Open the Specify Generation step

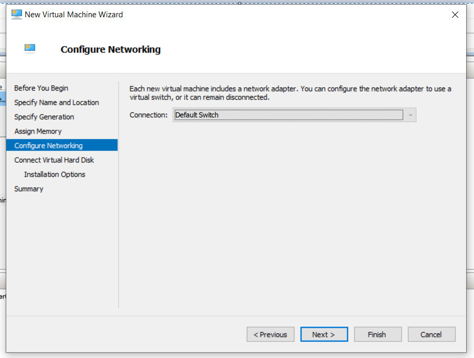tap(44, 117)
